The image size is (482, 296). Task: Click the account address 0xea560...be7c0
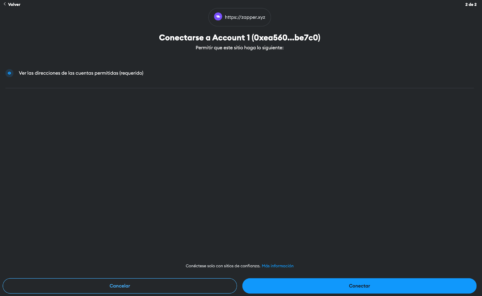[x=286, y=38]
